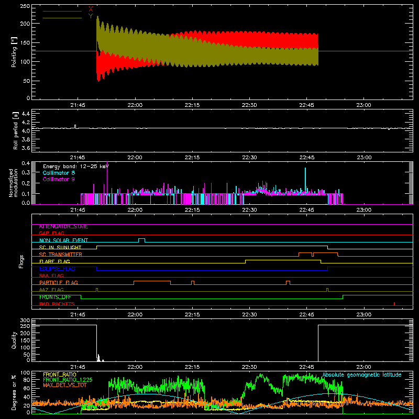Select the X label in the pointing legend
Image resolution: width=419 pixels, height=419 pixels.
(x=91, y=9)
